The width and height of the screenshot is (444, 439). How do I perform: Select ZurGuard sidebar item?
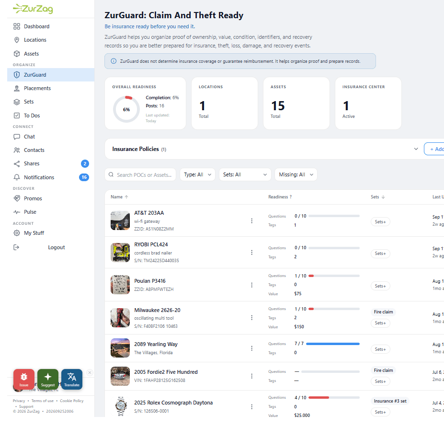[51, 75]
